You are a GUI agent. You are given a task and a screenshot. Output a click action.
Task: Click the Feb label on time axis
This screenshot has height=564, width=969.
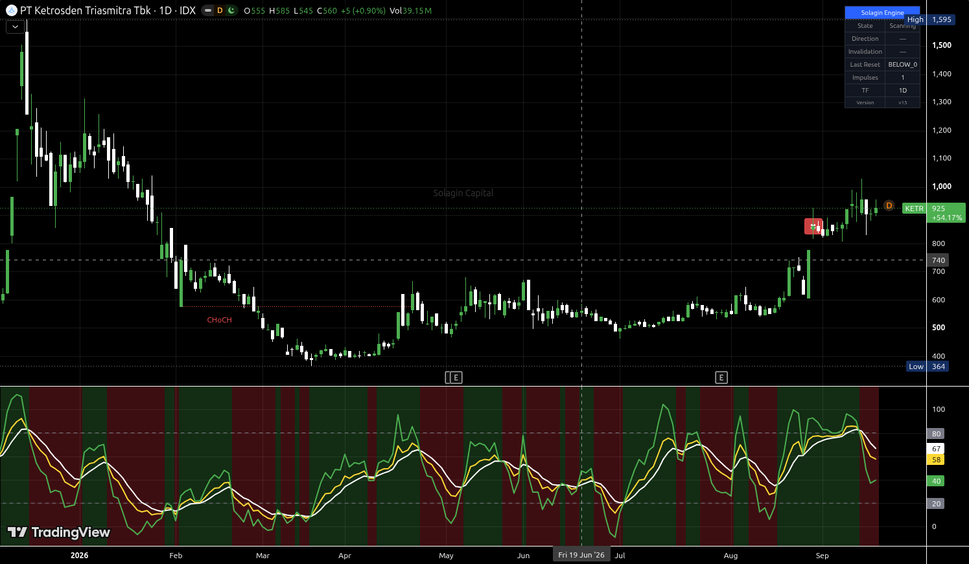click(x=176, y=556)
